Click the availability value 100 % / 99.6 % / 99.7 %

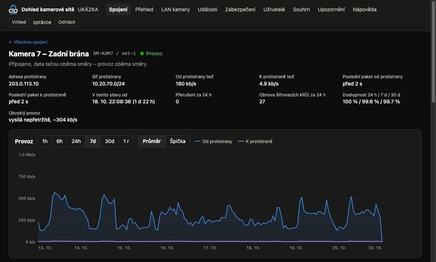(371, 102)
